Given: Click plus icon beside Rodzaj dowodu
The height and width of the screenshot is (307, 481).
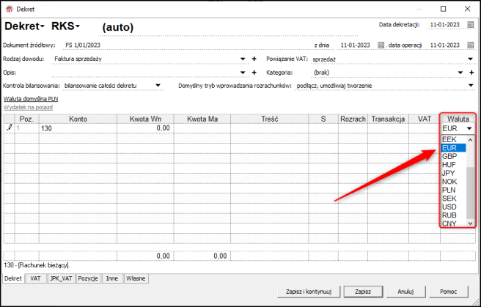Looking at the screenshot, I should pyautogui.click(x=254, y=59).
